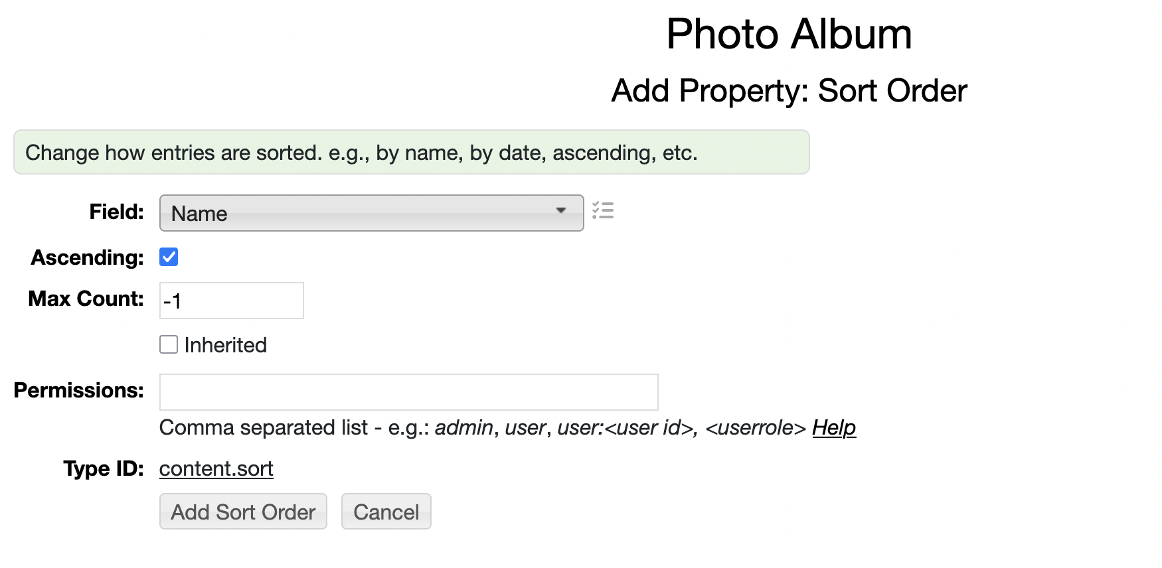Image resolution: width=1162 pixels, height=568 pixels.
Task: Submit with the Add Sort Order button
Action: point(243,512)
